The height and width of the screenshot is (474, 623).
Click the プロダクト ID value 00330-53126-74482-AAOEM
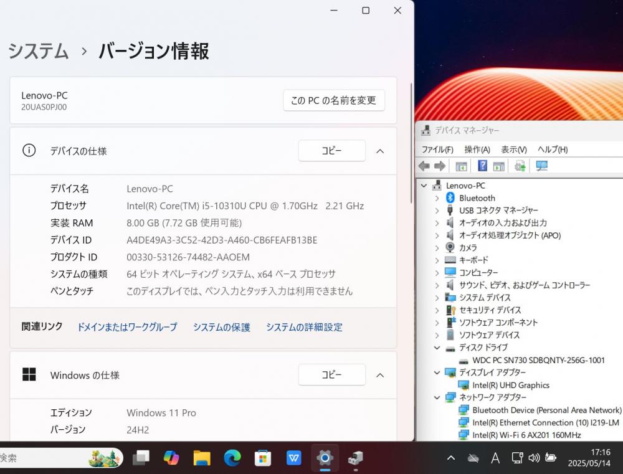[188, 257]
